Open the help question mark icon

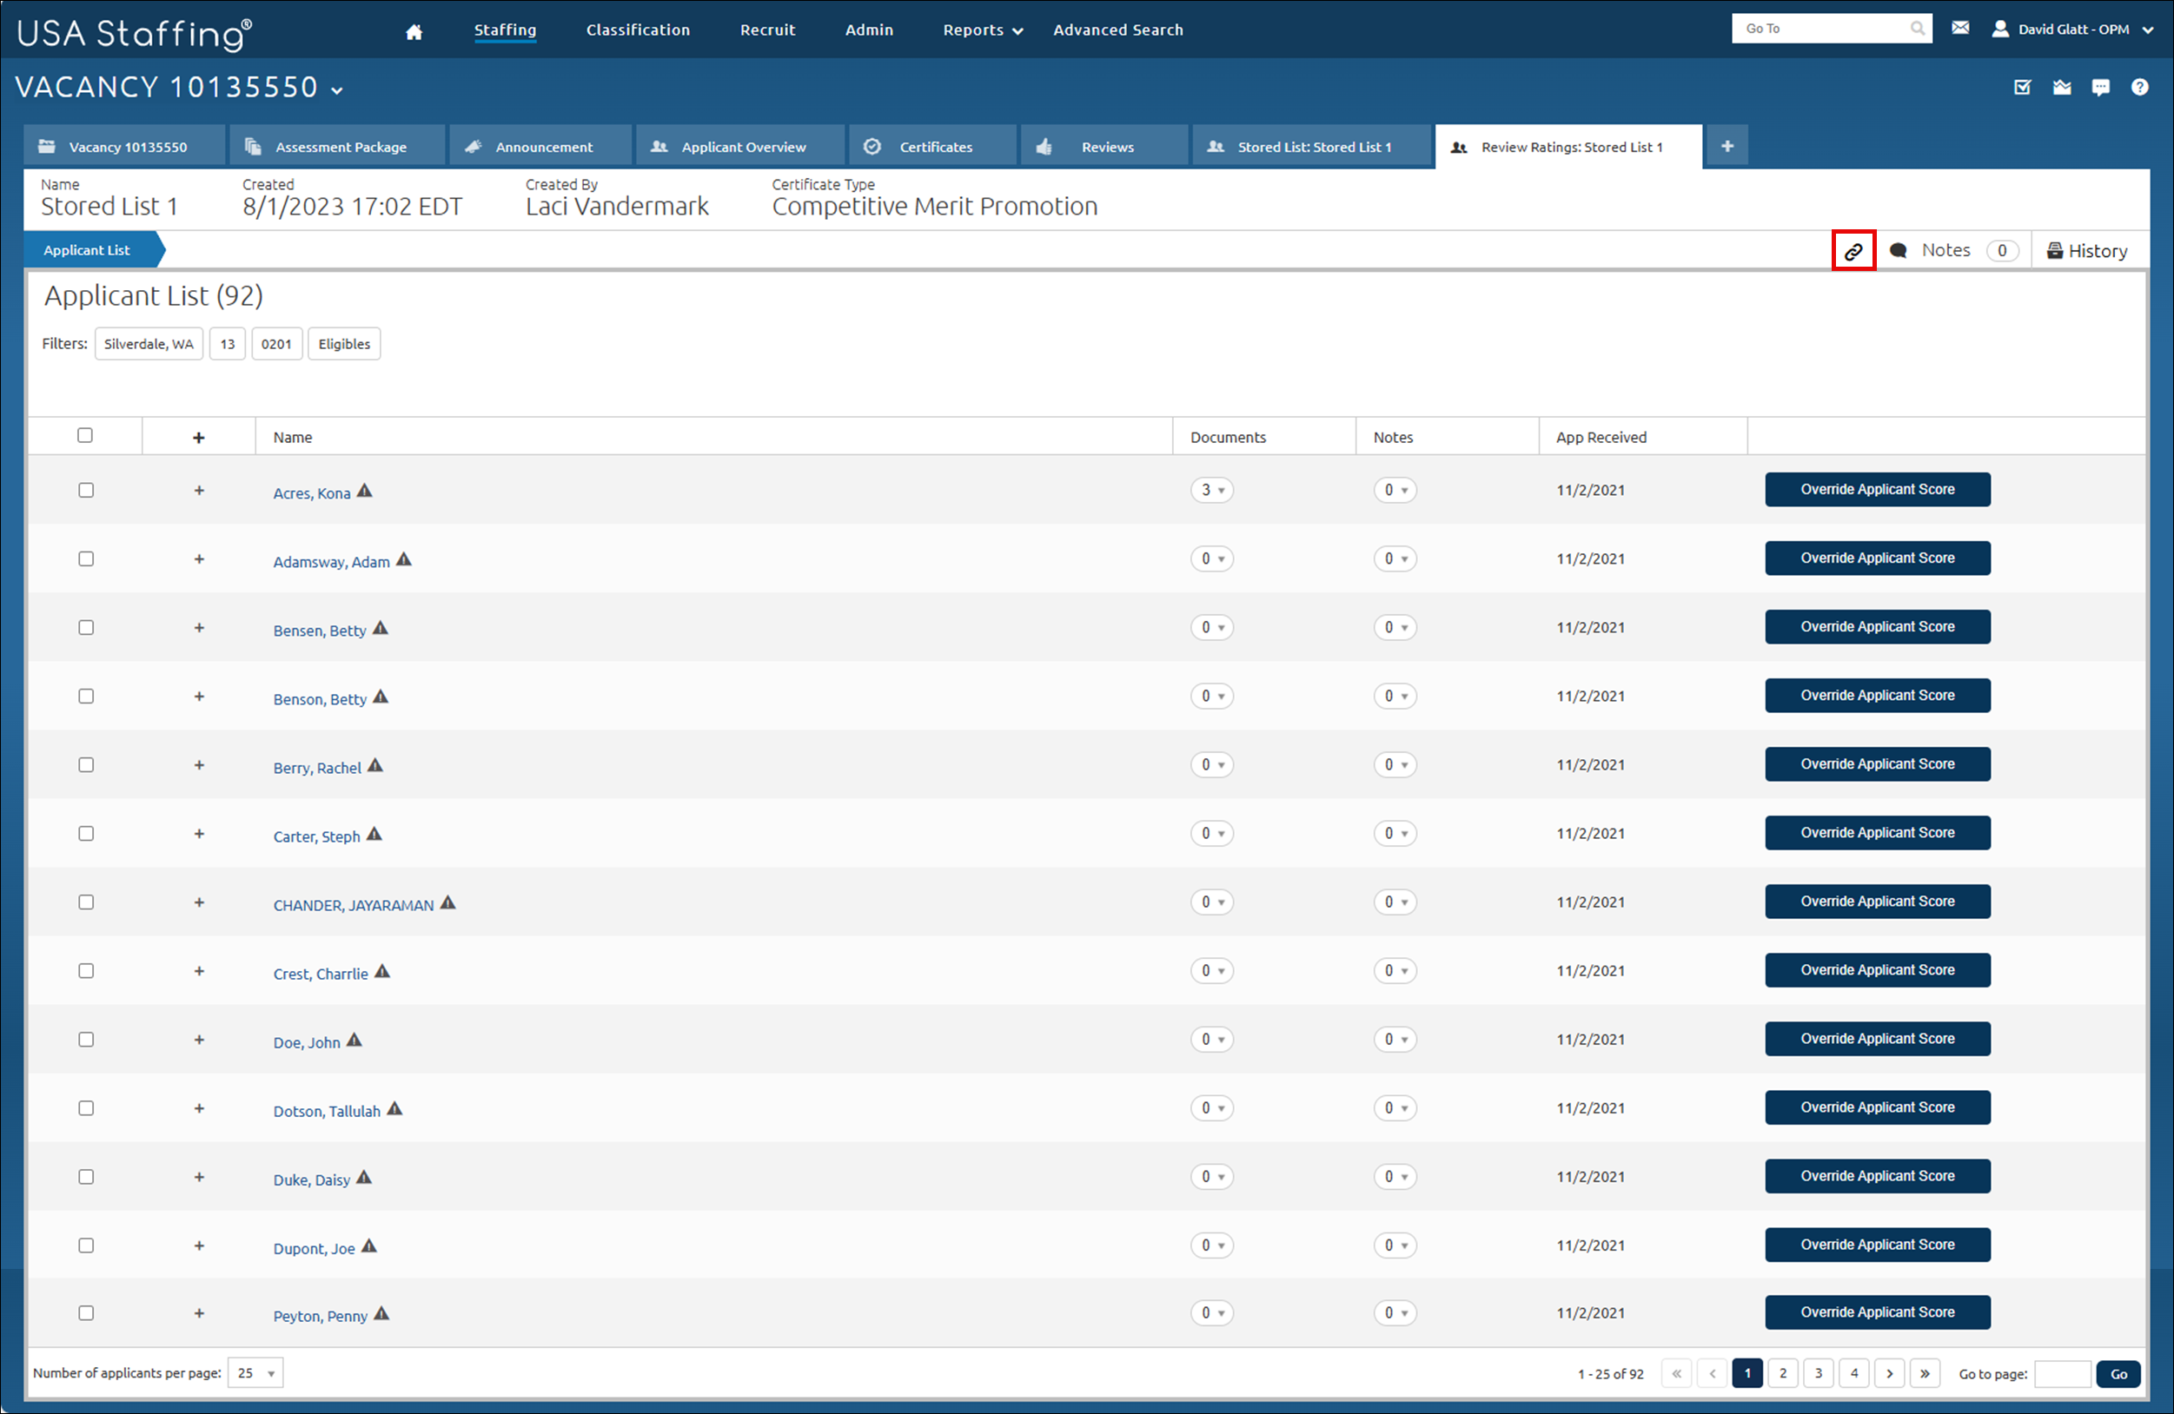pyautogui.click(x=2140, y=88)
